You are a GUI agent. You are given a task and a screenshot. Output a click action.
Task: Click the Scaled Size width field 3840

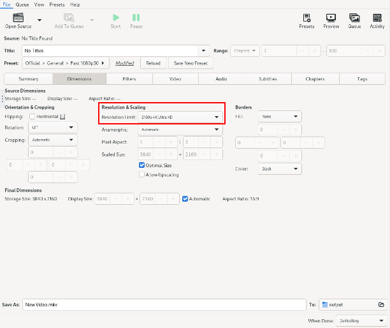point(145,154)
